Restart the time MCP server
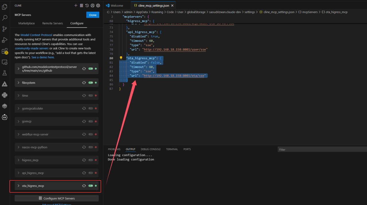The width and height of the screenshot is (367, 205). [x=84, y=95]
